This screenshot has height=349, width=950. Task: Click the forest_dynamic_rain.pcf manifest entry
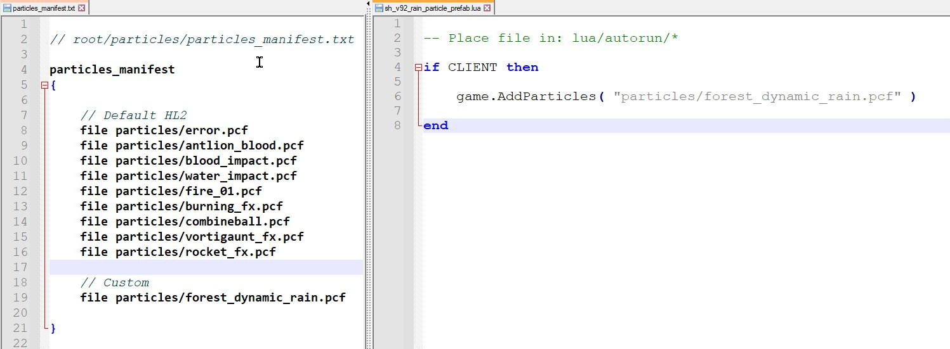[213, 298]
